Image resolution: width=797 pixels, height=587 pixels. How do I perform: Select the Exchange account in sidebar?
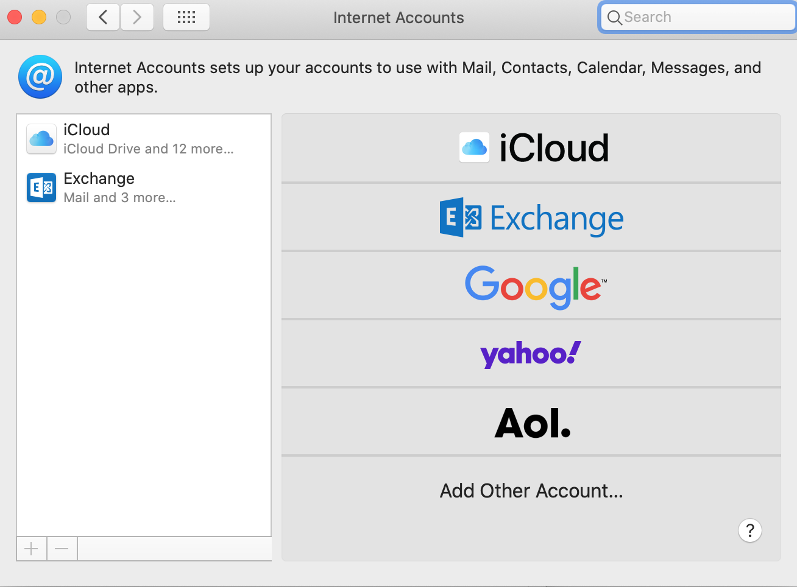coord(144,188)
